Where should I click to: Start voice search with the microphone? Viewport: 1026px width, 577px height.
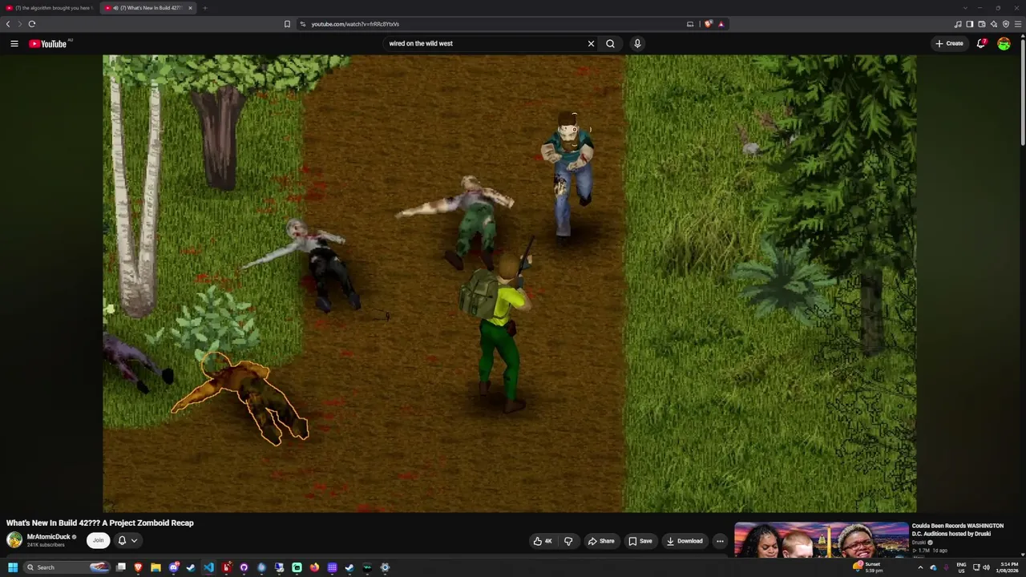[637, 43]
